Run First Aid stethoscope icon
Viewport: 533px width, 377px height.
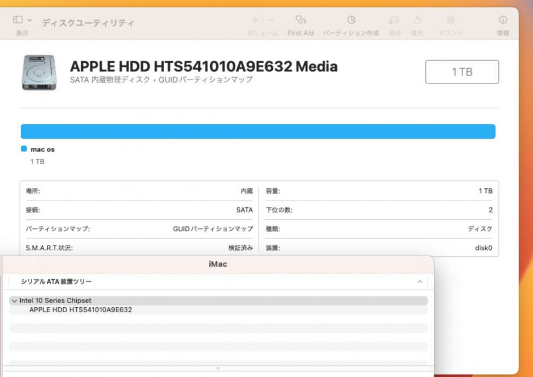pyautogui.click(x=301, y=20)
